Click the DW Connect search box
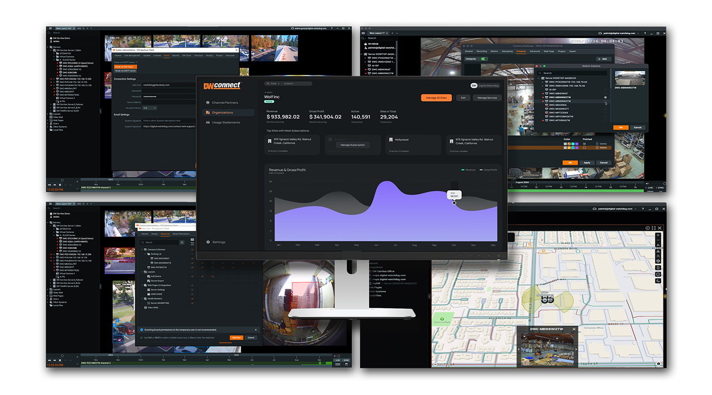 pos(288,83)
